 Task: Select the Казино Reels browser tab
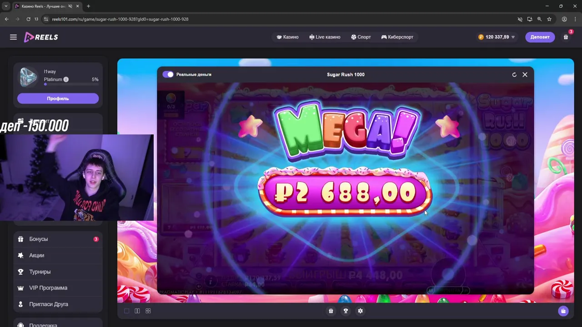coord(44,6)
